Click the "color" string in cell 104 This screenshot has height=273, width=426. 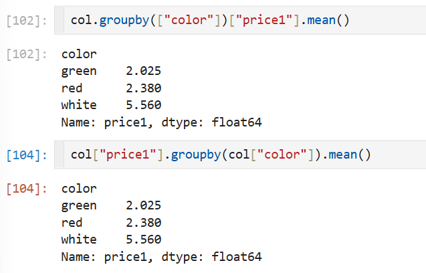(x=282, y=155)
